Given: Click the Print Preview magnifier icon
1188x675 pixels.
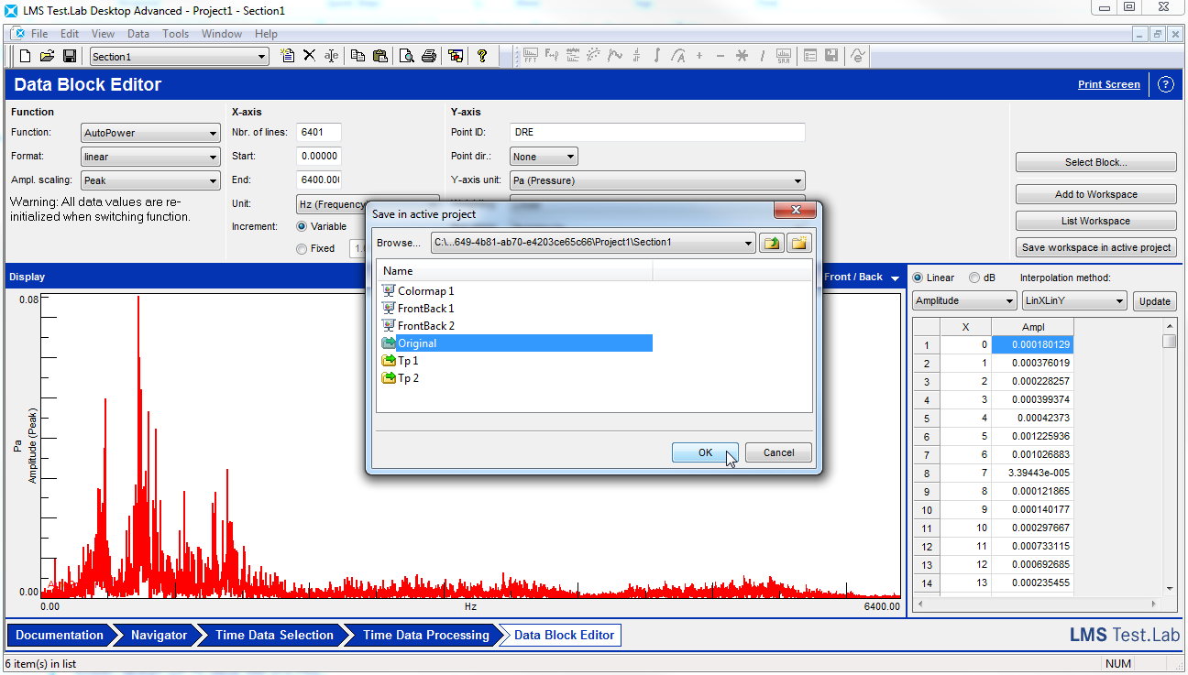Looking at the screenshot, I should [x=406, y=56].
